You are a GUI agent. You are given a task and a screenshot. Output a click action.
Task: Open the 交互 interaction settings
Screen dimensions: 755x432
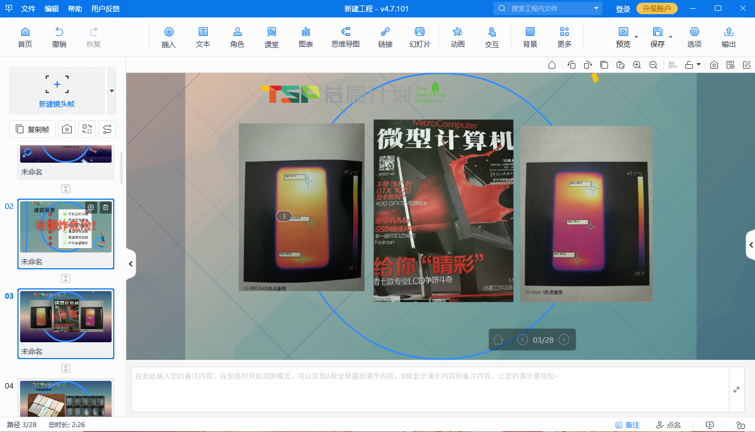(492, 38)
